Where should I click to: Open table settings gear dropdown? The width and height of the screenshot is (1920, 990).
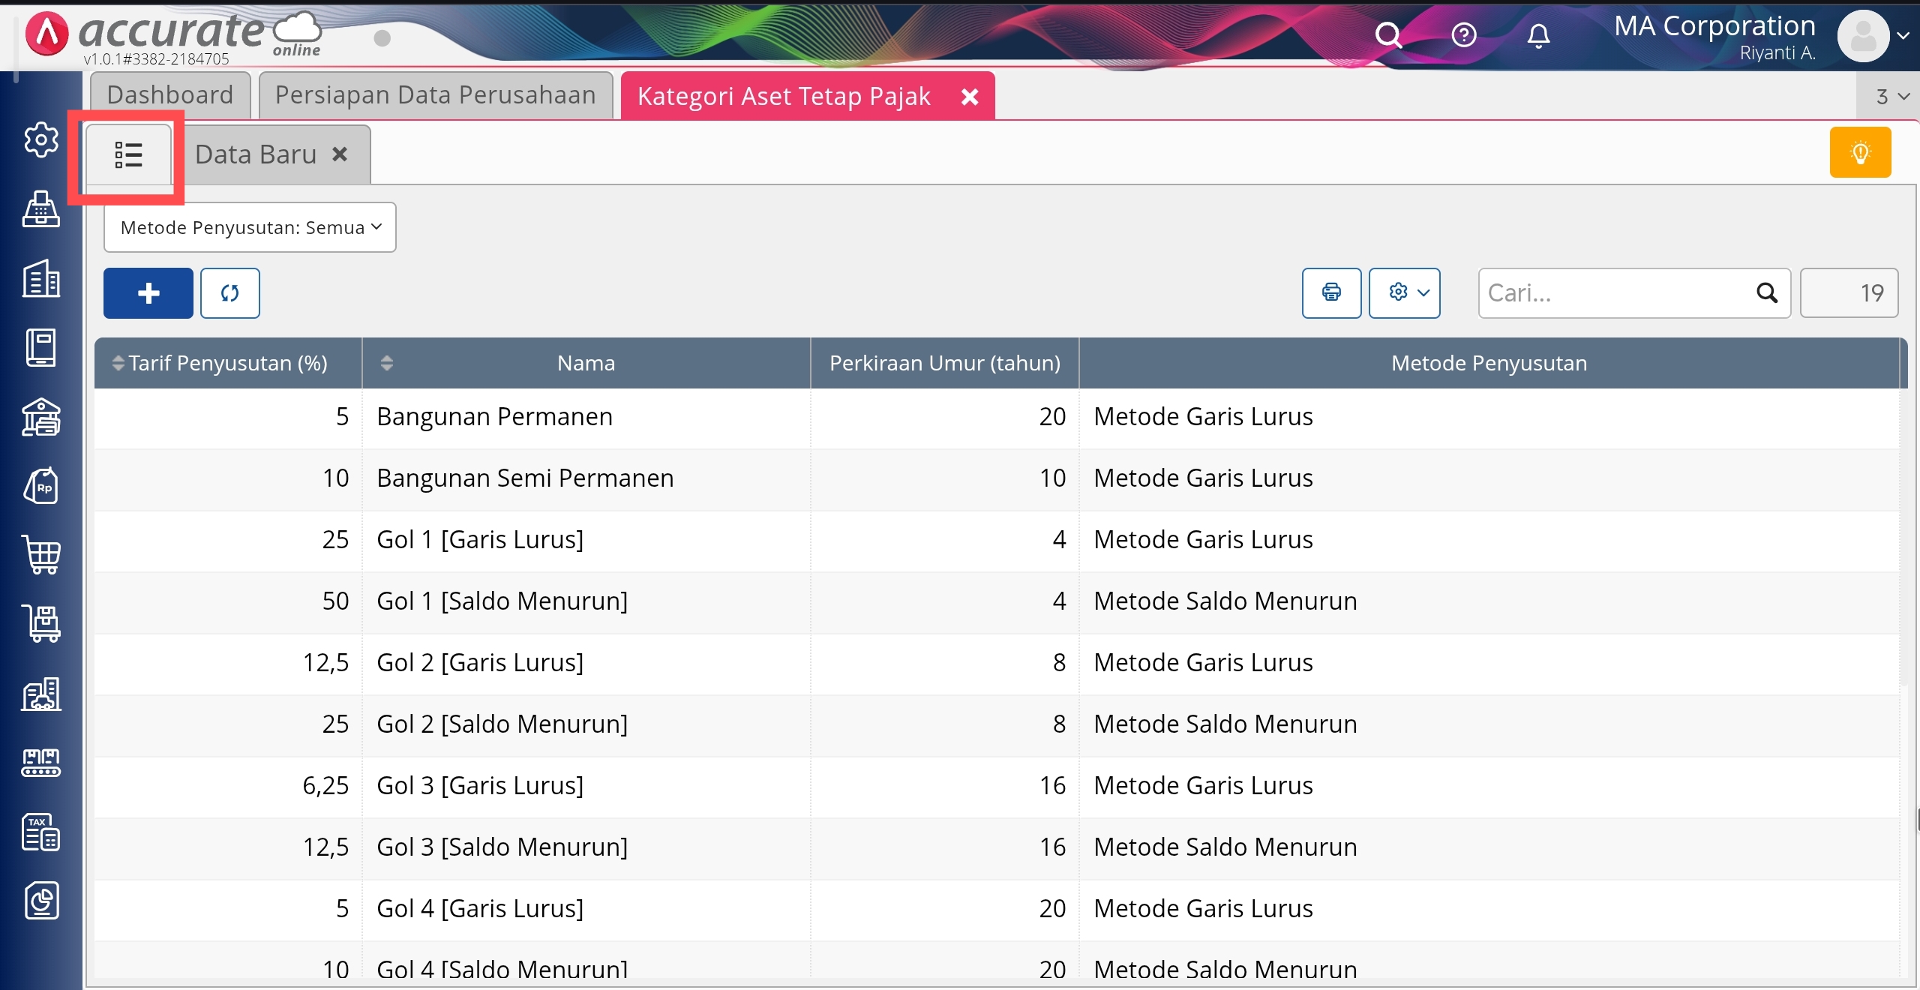tap(1404, 292)
